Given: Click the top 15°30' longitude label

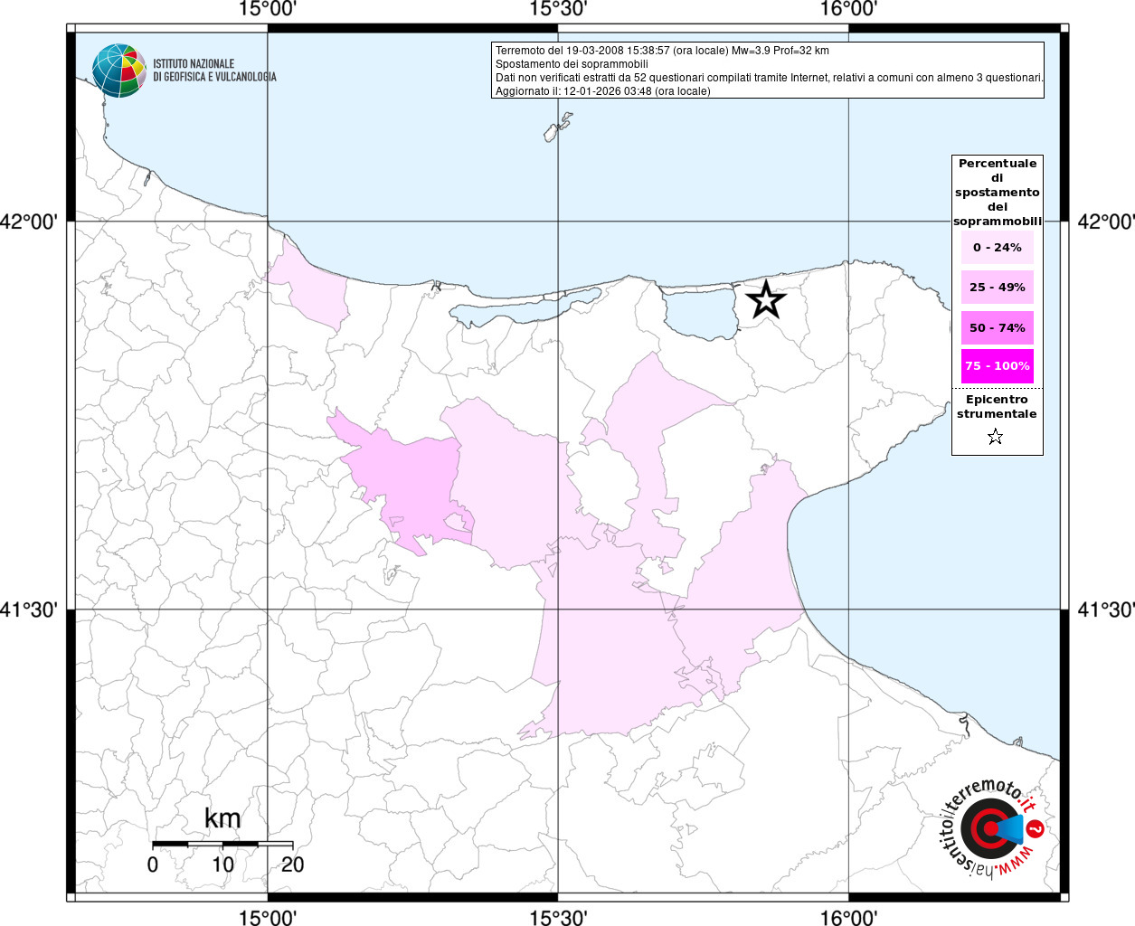Looking at the screenshot, I should pos(558,10).
